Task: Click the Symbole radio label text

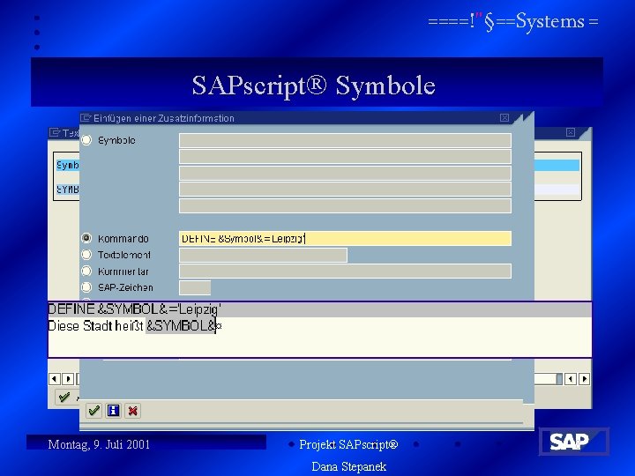Action: 116,140
